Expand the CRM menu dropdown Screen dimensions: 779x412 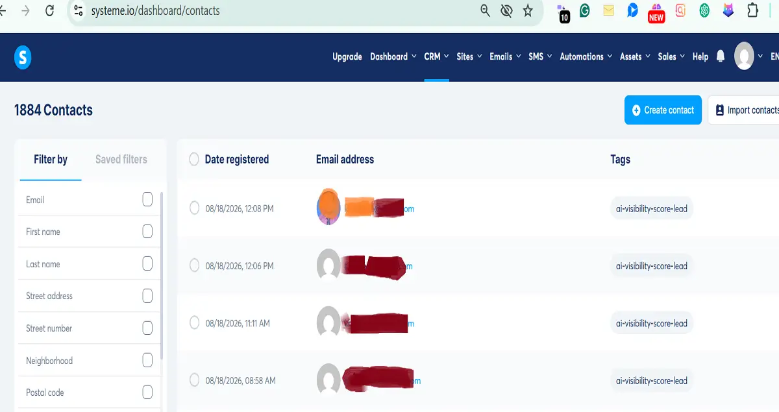pos(436,56)
